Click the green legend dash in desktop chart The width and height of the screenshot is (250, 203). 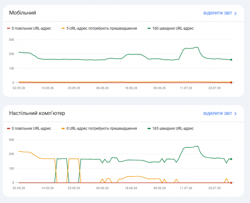point(149,128)
